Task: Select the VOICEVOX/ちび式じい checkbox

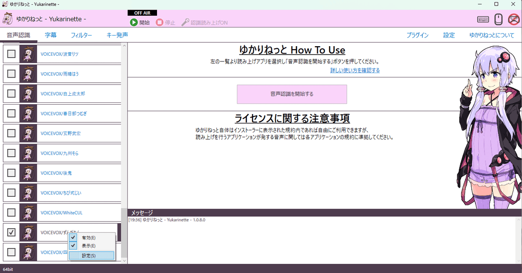Action: coord(11,193)
